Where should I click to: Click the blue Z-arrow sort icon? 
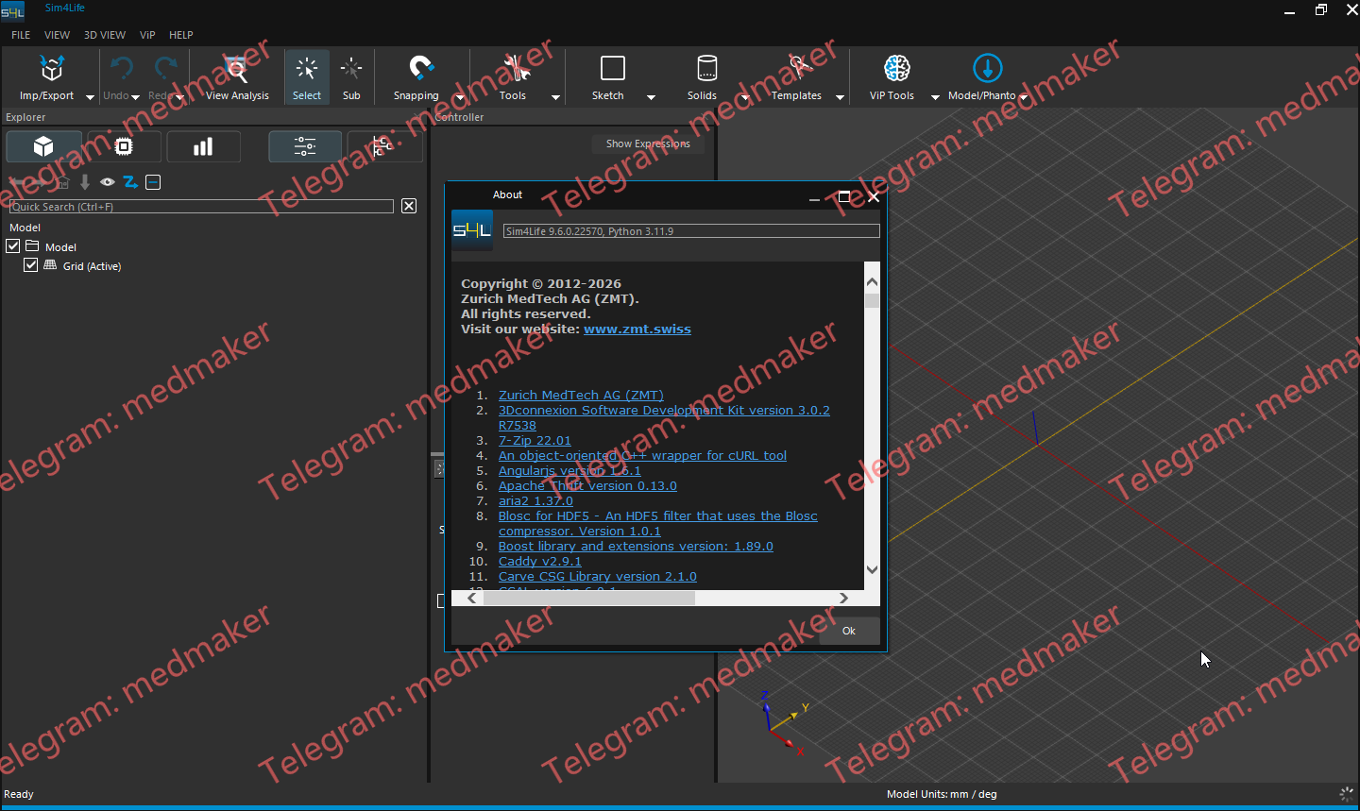click(x=130, y=182)
